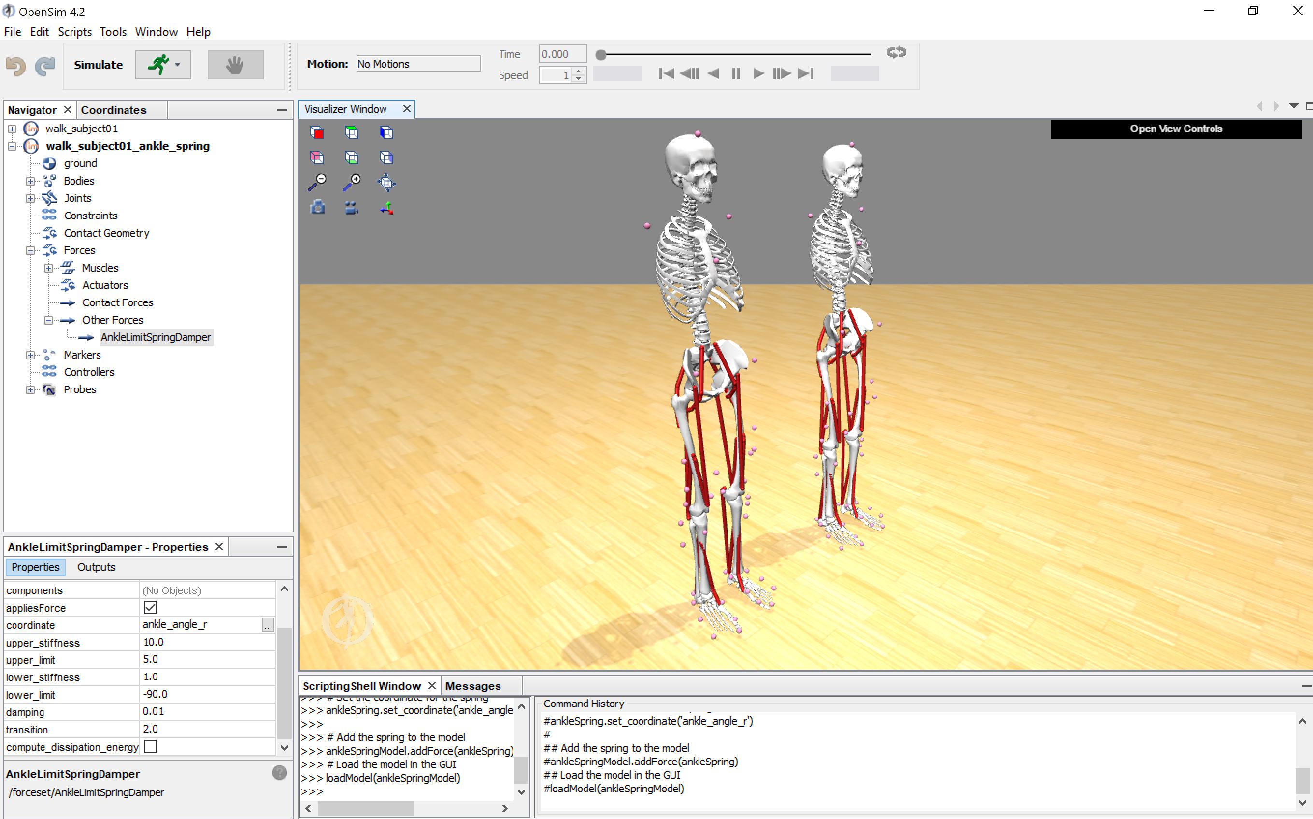Play motion in reverse
Image resolution: width=1313 pixels, height=819 pixels.
[x=714, y=73]
